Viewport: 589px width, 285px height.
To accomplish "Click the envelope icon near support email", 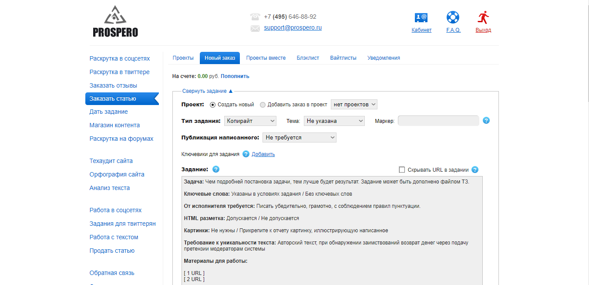I will tap(255, 28).
